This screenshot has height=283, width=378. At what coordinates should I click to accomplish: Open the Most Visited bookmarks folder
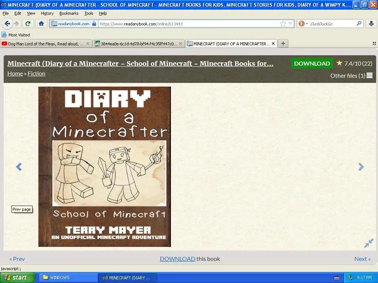pos(16,35)
